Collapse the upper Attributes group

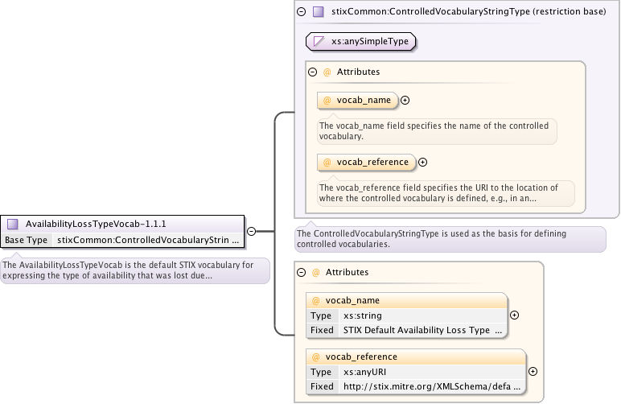313,72
